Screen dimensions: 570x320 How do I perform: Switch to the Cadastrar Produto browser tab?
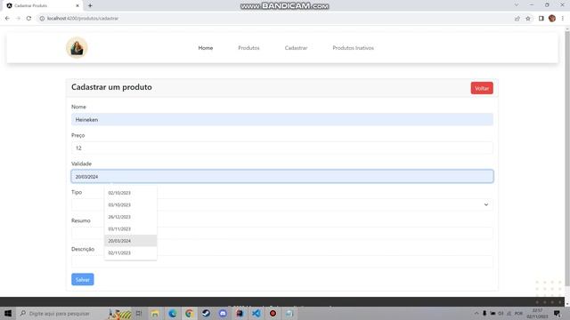[41, 5]
